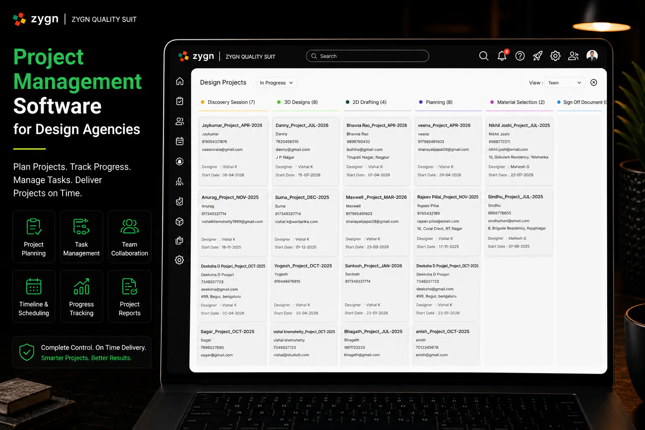Open the profile avatar menu
This screenshot has width=645, height=430.
pyautogui.click(x=592, y=55)
